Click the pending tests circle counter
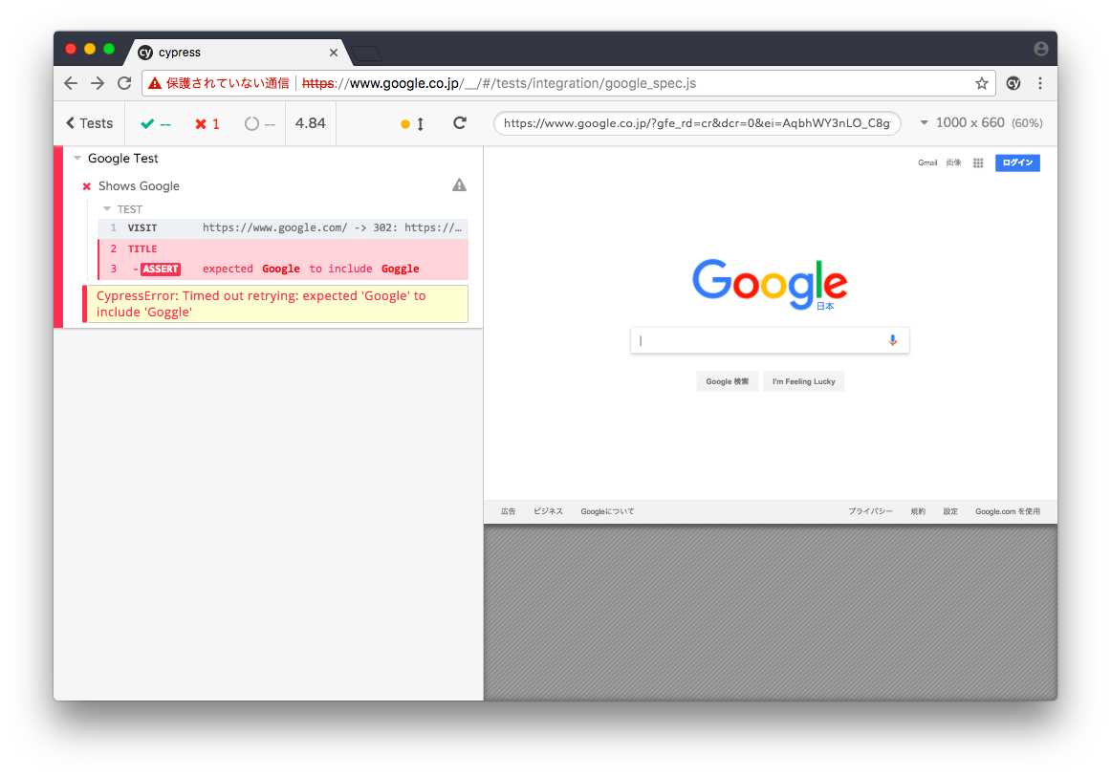Image resolution: width=1111 pixels, height=777 pixels. click(259, 124)
